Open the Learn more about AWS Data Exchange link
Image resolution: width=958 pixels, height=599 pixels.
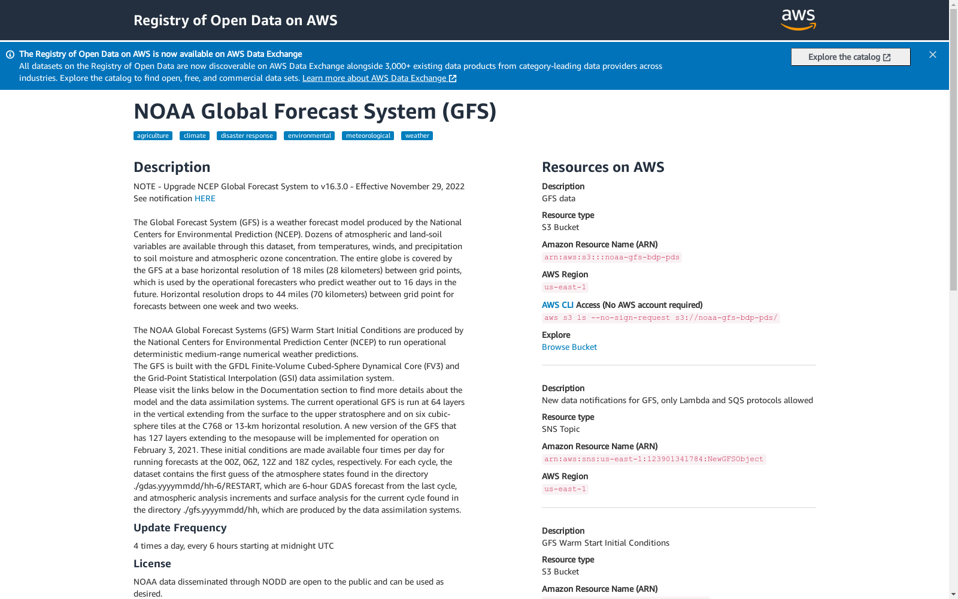380,78
